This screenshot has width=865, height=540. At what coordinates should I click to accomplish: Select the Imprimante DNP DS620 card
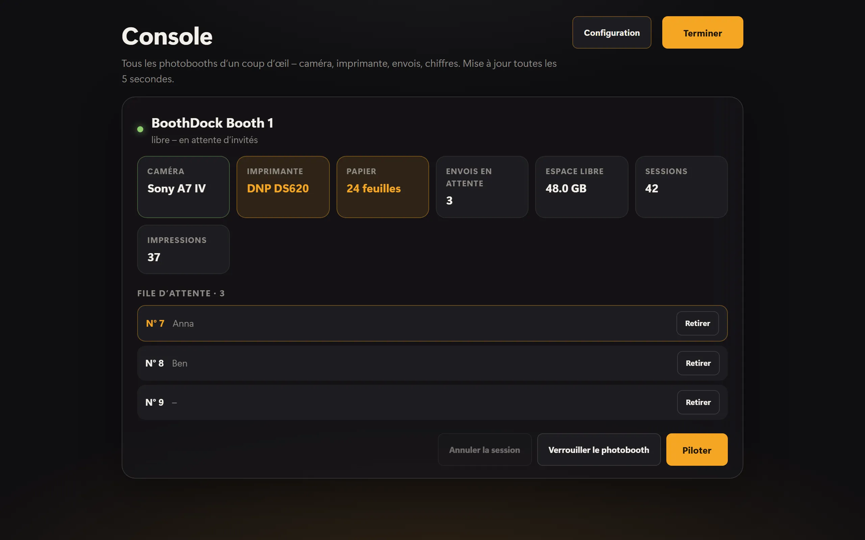(x=283, y=187)
